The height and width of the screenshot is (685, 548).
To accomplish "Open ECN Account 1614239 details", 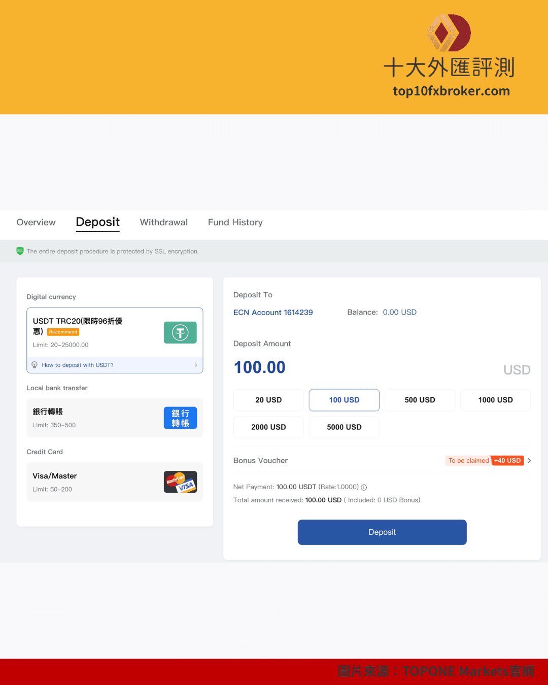I will (x=272, y=312).
